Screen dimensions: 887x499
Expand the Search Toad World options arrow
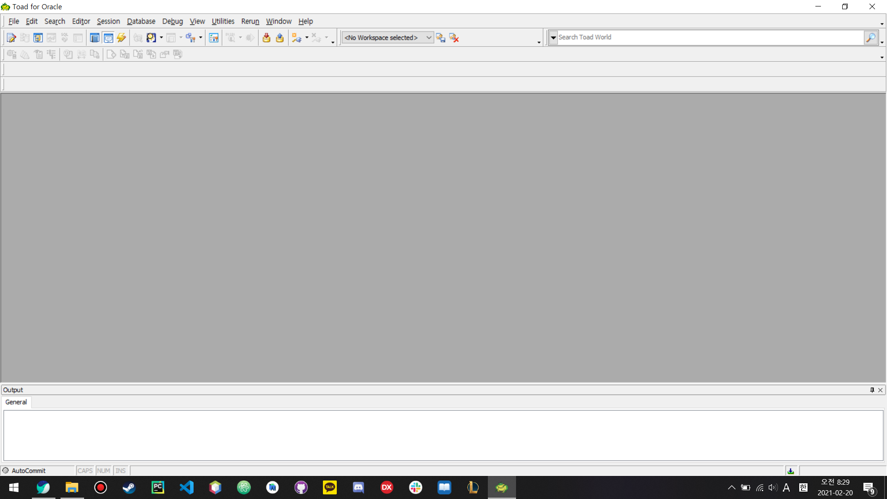tap(553, 38)
